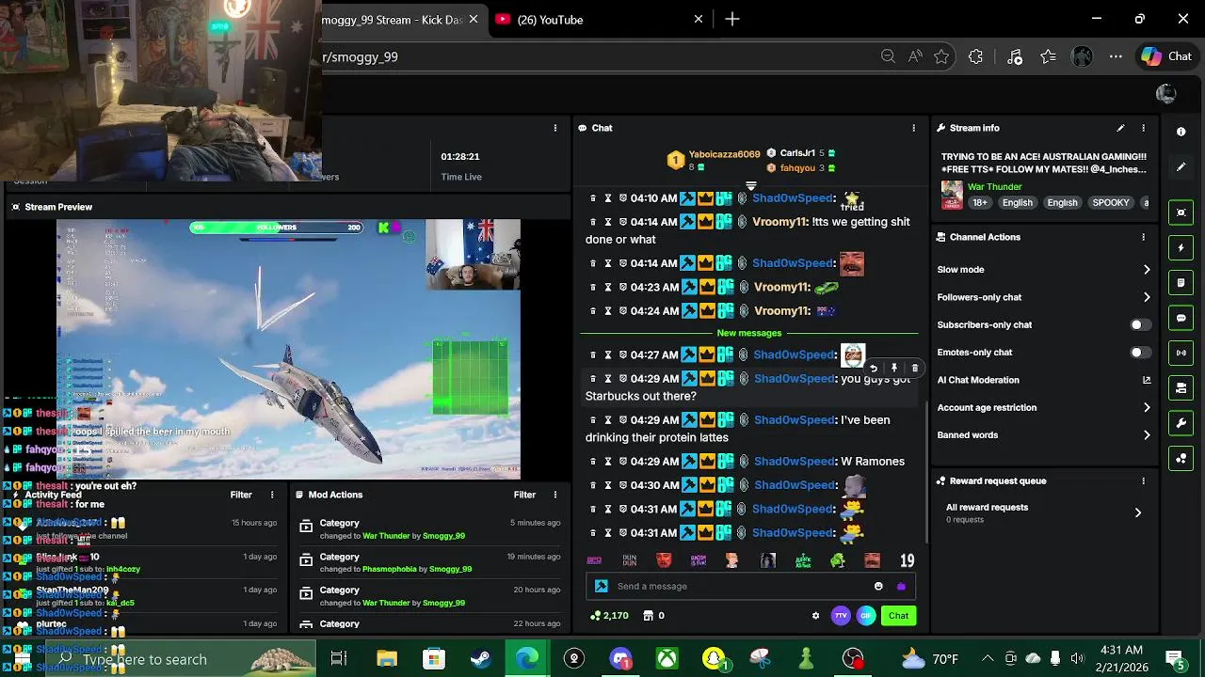The width and height of the screenshot is (1205, 677).
Task: Click the chat panel scrollbar
Action: (x=928, y=470)
